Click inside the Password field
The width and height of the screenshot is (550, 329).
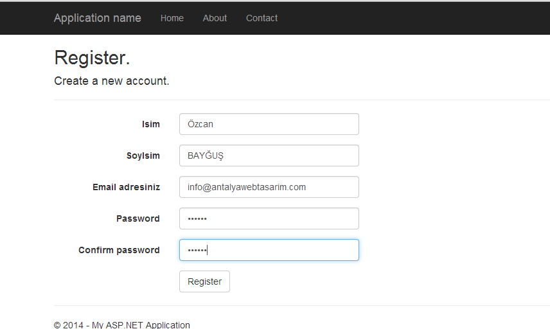click(x=269, y=218)
